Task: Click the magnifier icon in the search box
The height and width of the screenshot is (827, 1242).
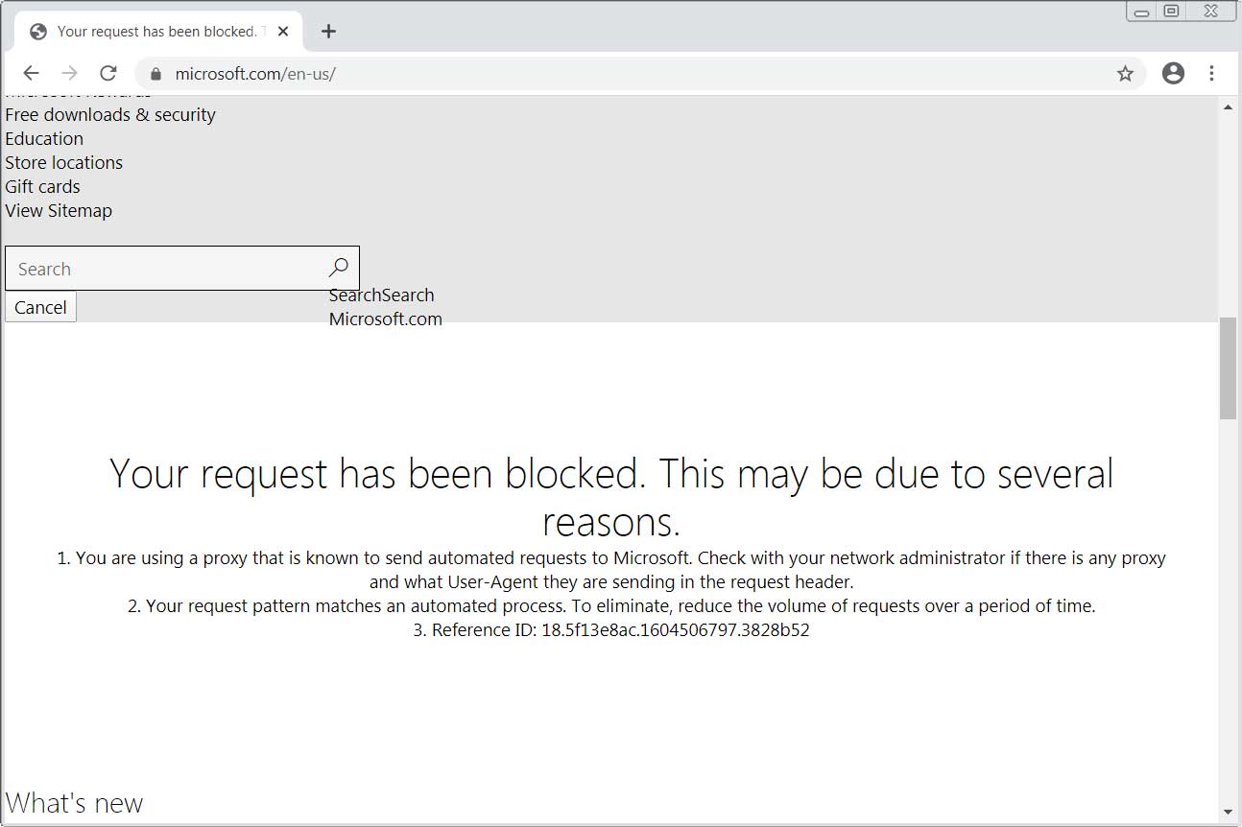Action: click(x=338, y=268)
